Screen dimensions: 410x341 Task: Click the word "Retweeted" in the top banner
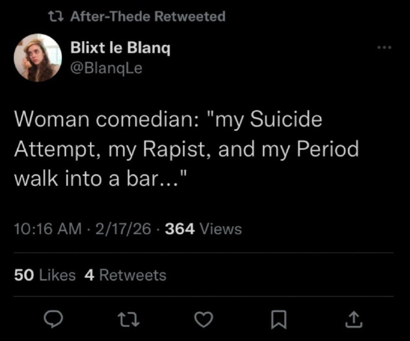pos(189,17)
